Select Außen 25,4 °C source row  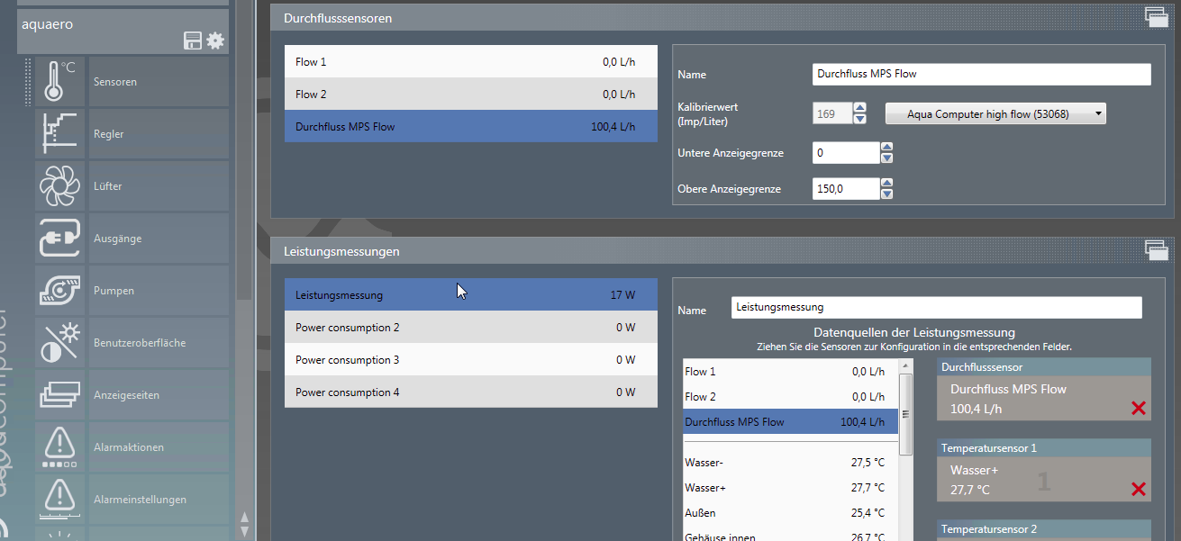click(x=790, y=512)
